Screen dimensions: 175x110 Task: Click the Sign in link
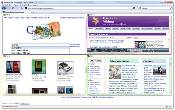(81, 18)
